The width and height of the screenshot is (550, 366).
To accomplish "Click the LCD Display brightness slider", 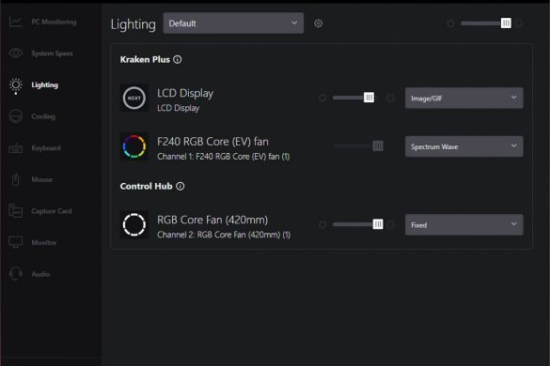I will pyautogui.click(x=354, y=98).
